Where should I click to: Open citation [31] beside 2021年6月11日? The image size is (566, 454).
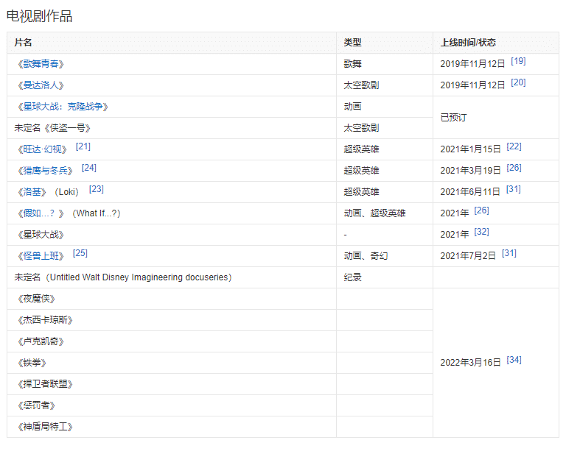(x=513, y=189)
